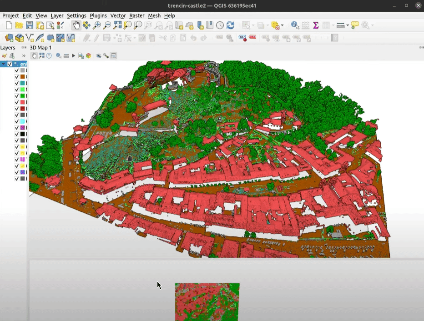Click the 3D map animation play icon
Viewport: 424px width, 321px height.
tap(73, 56)
